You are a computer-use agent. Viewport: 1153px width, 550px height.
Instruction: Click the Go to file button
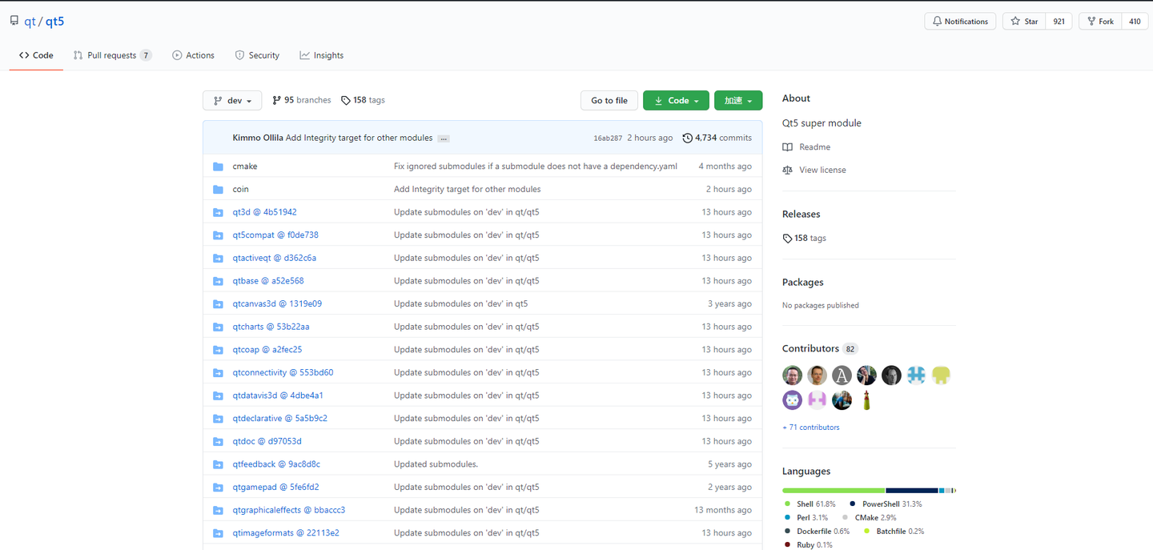pyautogui.click(x=609, y=100)
